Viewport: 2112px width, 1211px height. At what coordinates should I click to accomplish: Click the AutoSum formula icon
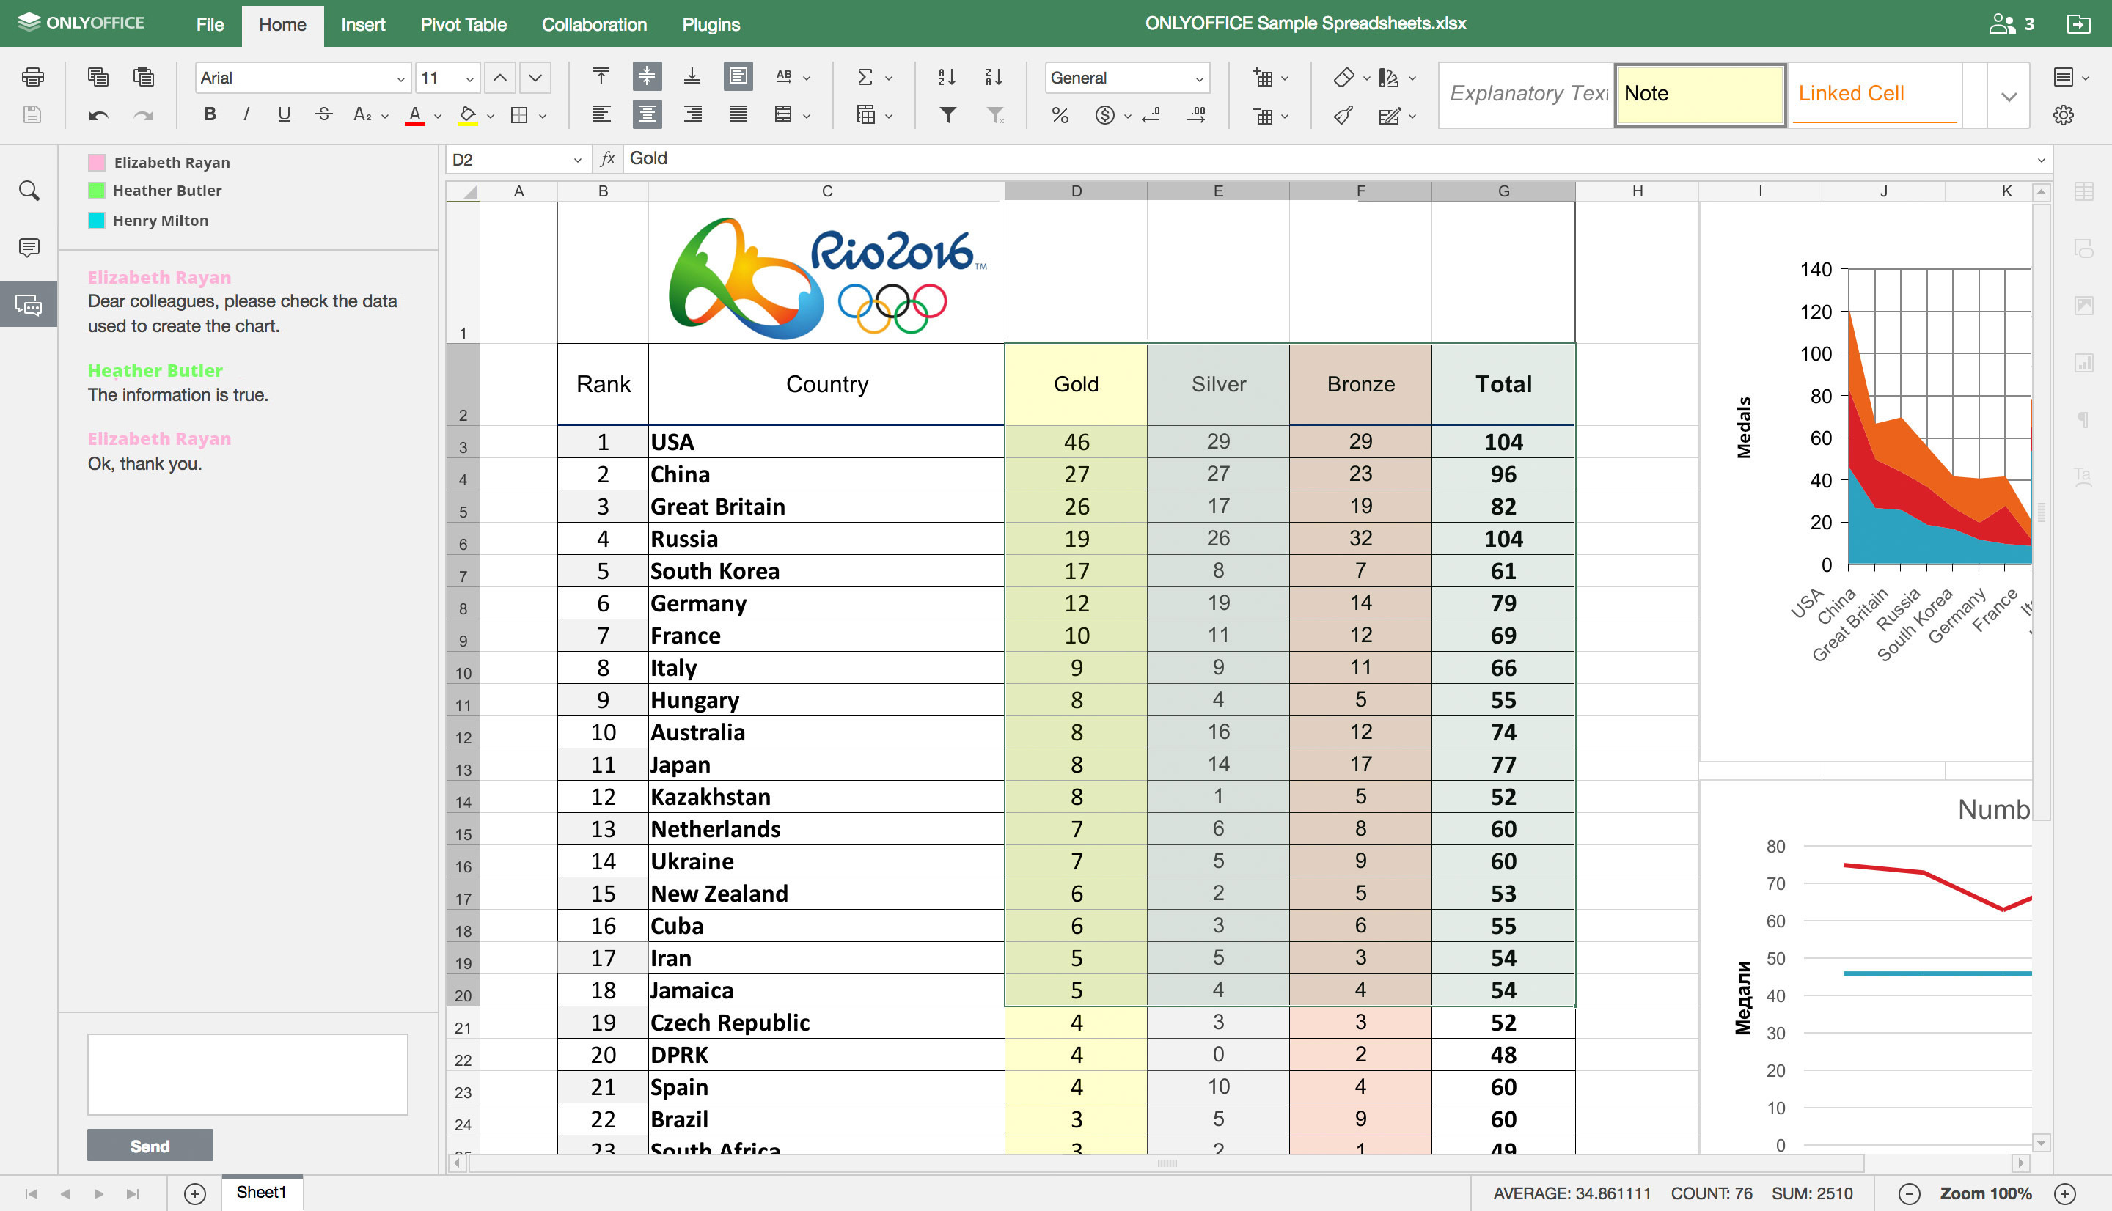[x=866, y=76]
